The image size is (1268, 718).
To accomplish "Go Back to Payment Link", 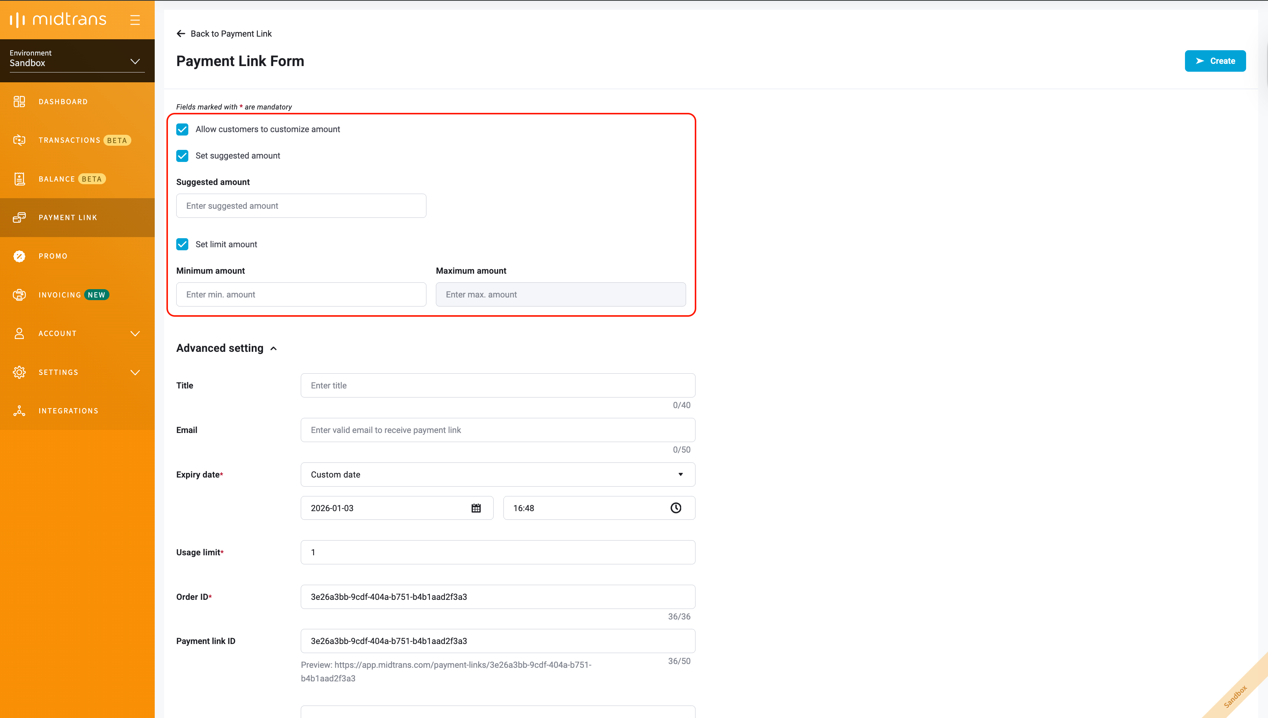I will click(x=224, y=34).
